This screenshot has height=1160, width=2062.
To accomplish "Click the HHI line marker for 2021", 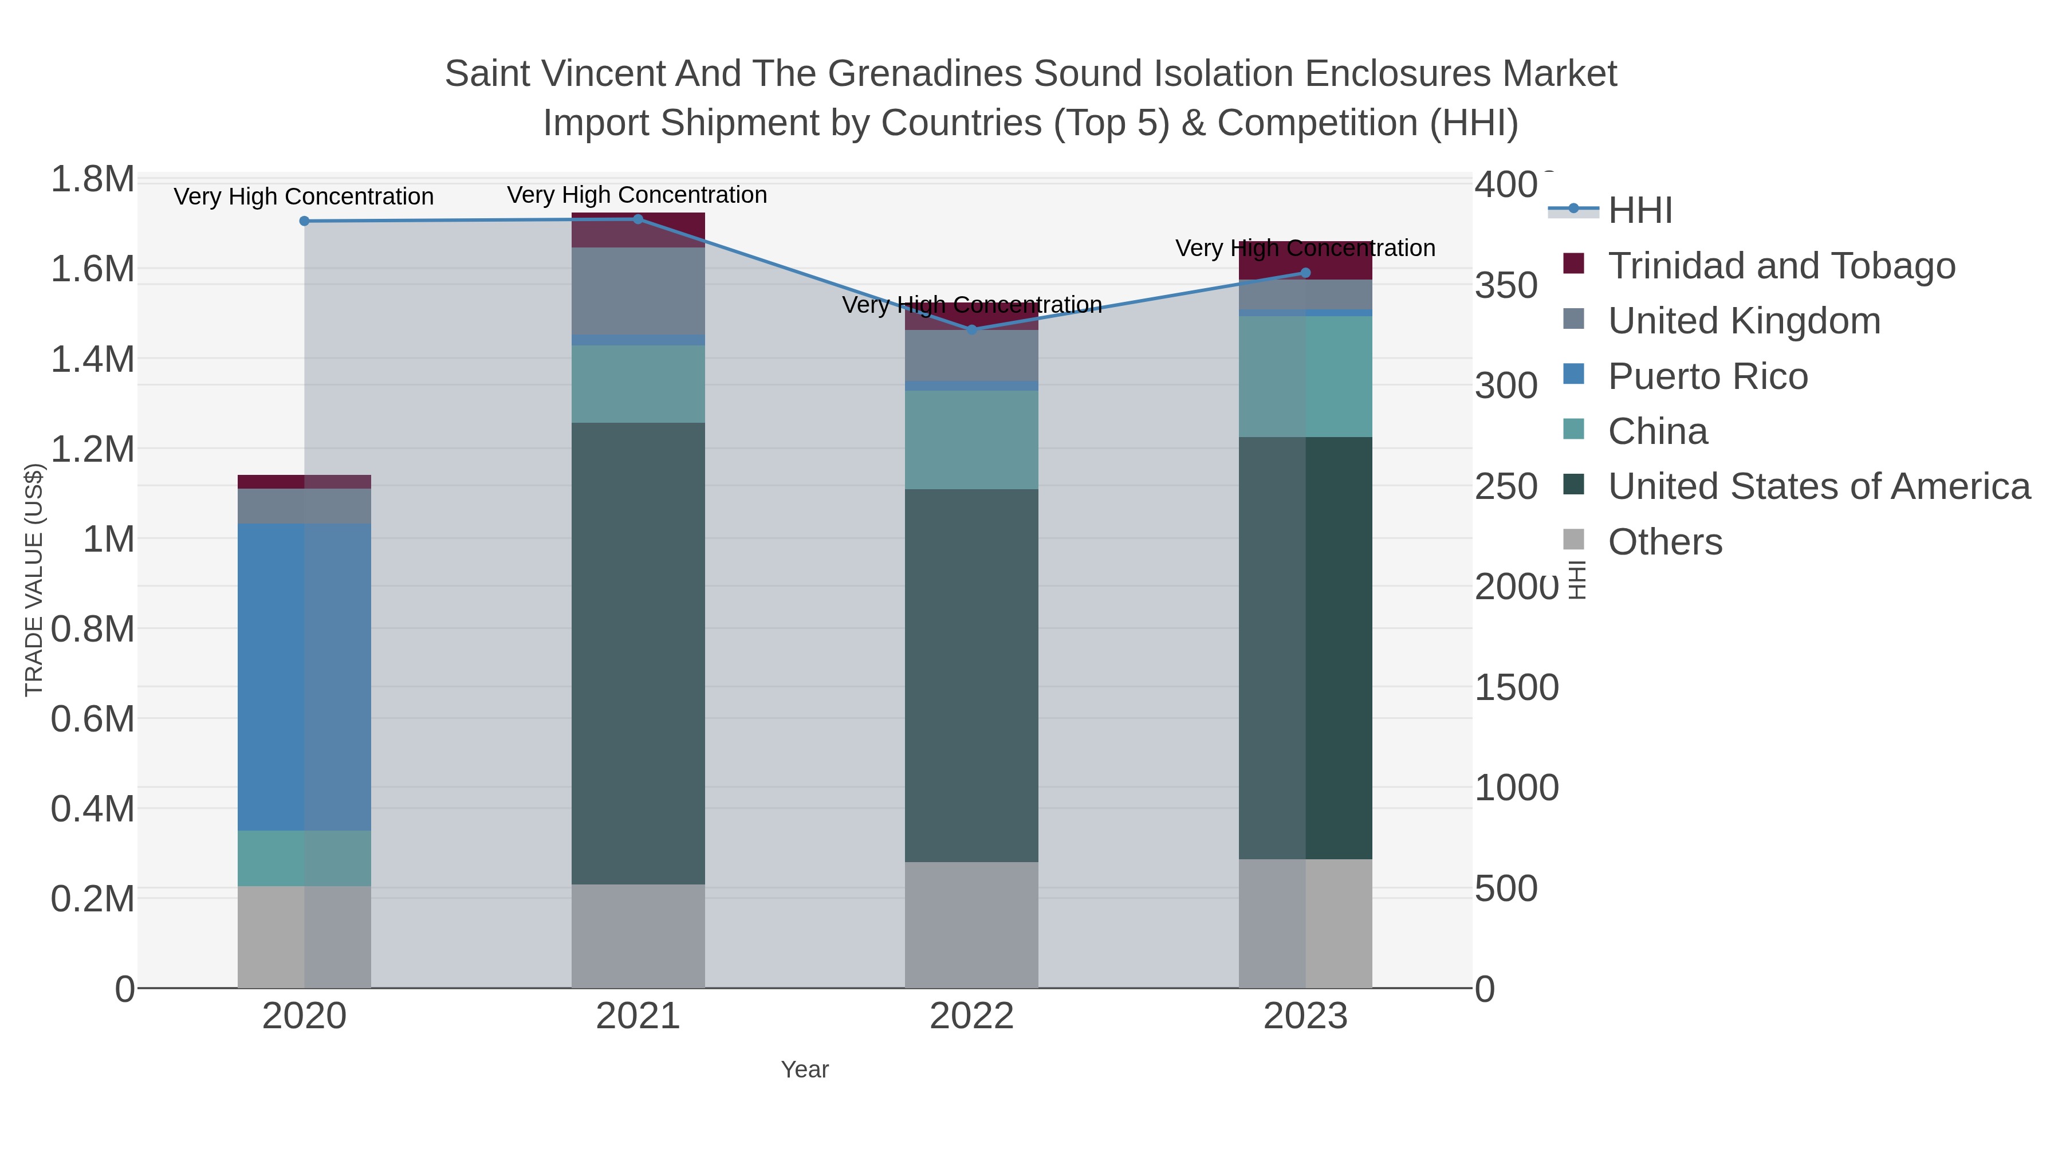I will [x=638, y=219].
